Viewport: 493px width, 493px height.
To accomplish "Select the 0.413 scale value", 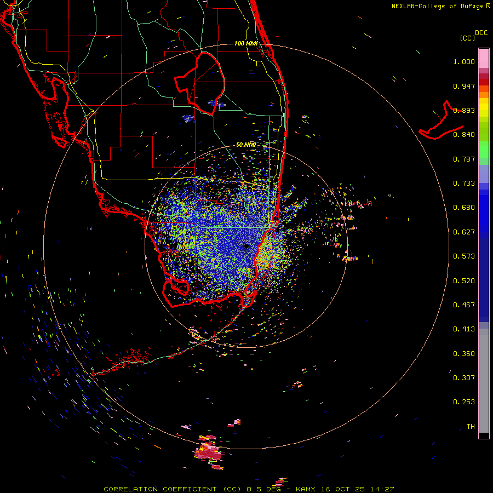I will pyautogui.click(x=464, y=329).
